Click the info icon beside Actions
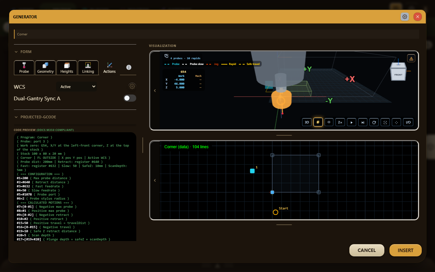Screen dimensions: 435x272 click(x=129, y=67)
